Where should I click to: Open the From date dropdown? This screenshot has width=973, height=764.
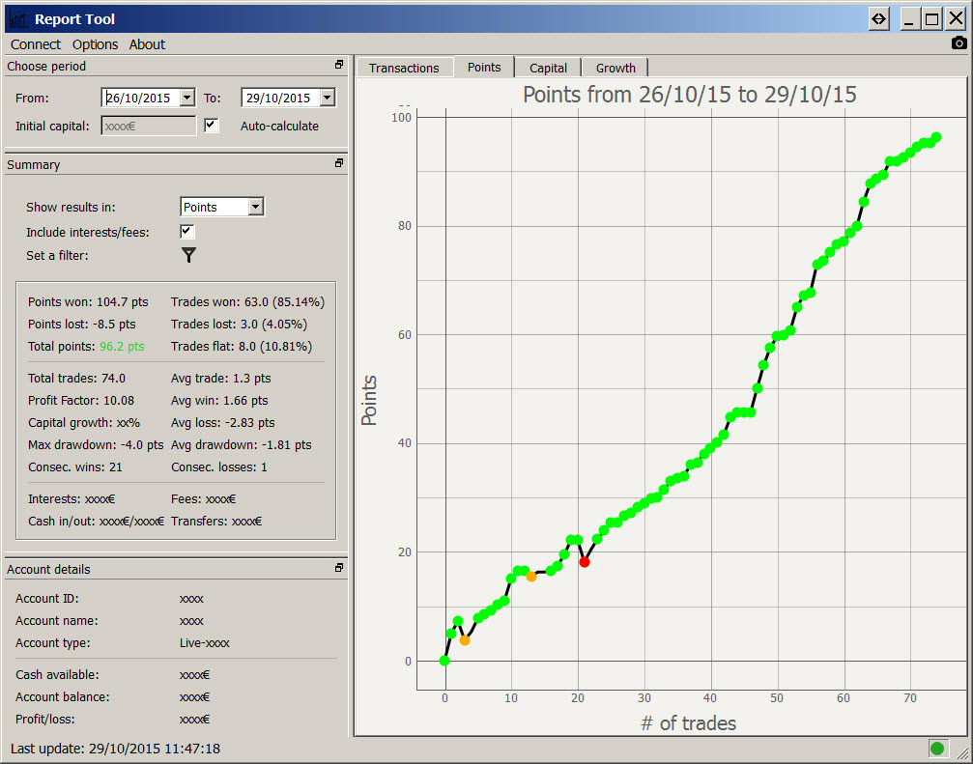coord(186,98)
